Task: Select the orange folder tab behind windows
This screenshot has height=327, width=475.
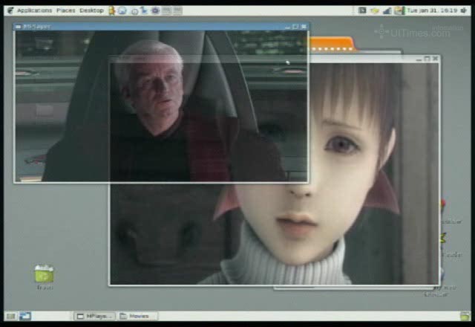Action: click(x=332, y=45)
